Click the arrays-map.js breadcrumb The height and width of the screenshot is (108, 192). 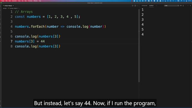coord(13,8)
